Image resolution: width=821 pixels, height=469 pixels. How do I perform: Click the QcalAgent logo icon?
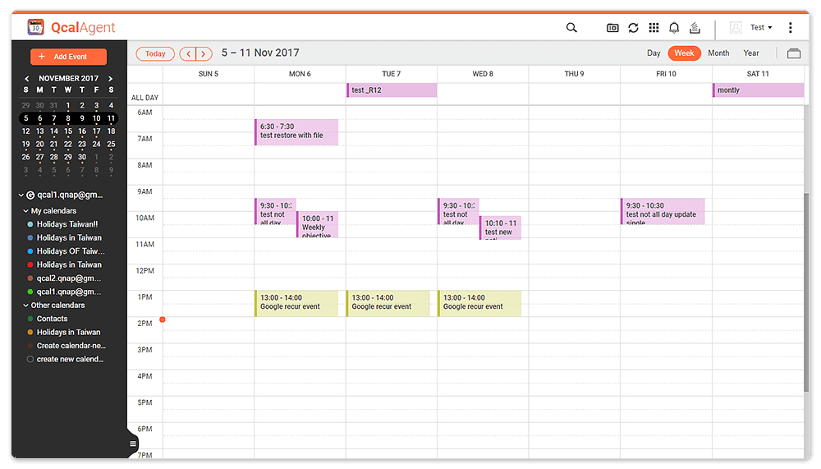tap(35, 27)
